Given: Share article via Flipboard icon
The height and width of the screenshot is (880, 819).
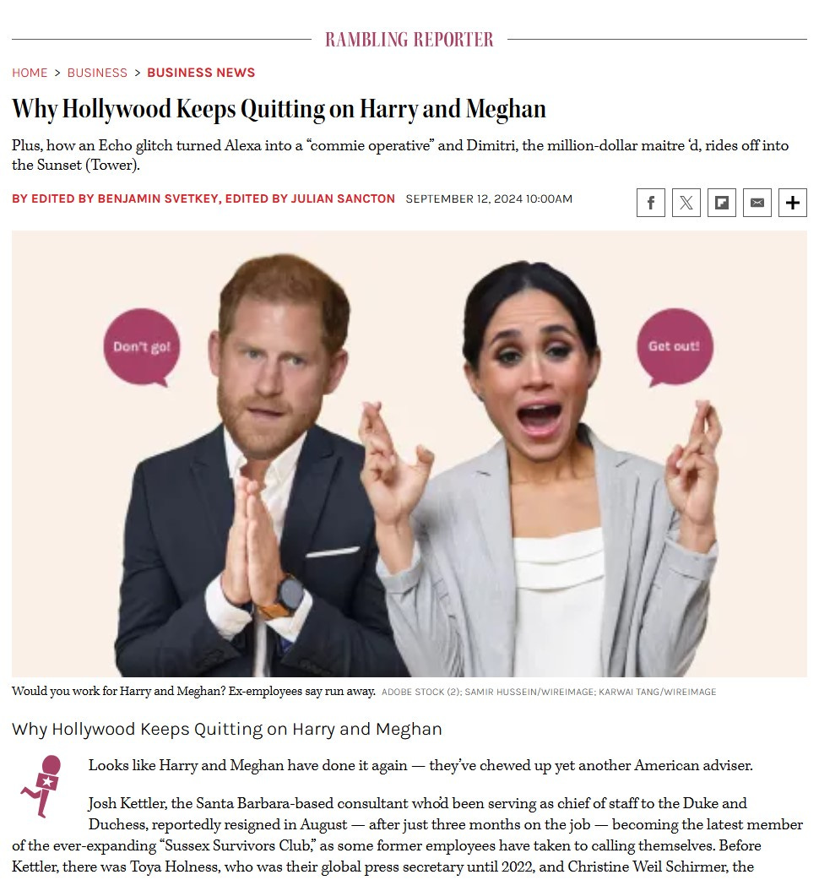Looking at the screenshot, I should 721,203.
